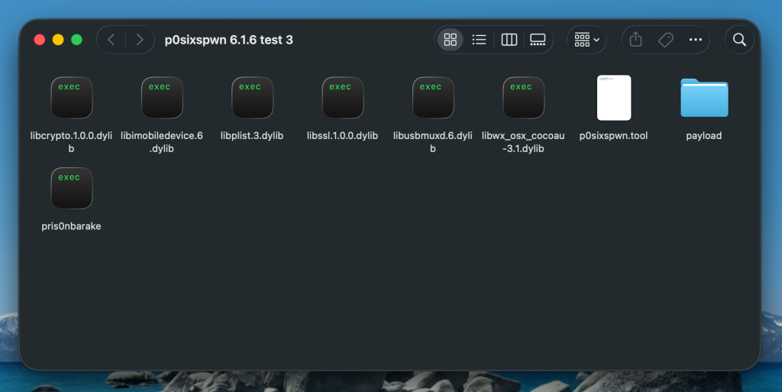
Task: Select the p0sixspwn.tool document icon
Action: (613, 98)
